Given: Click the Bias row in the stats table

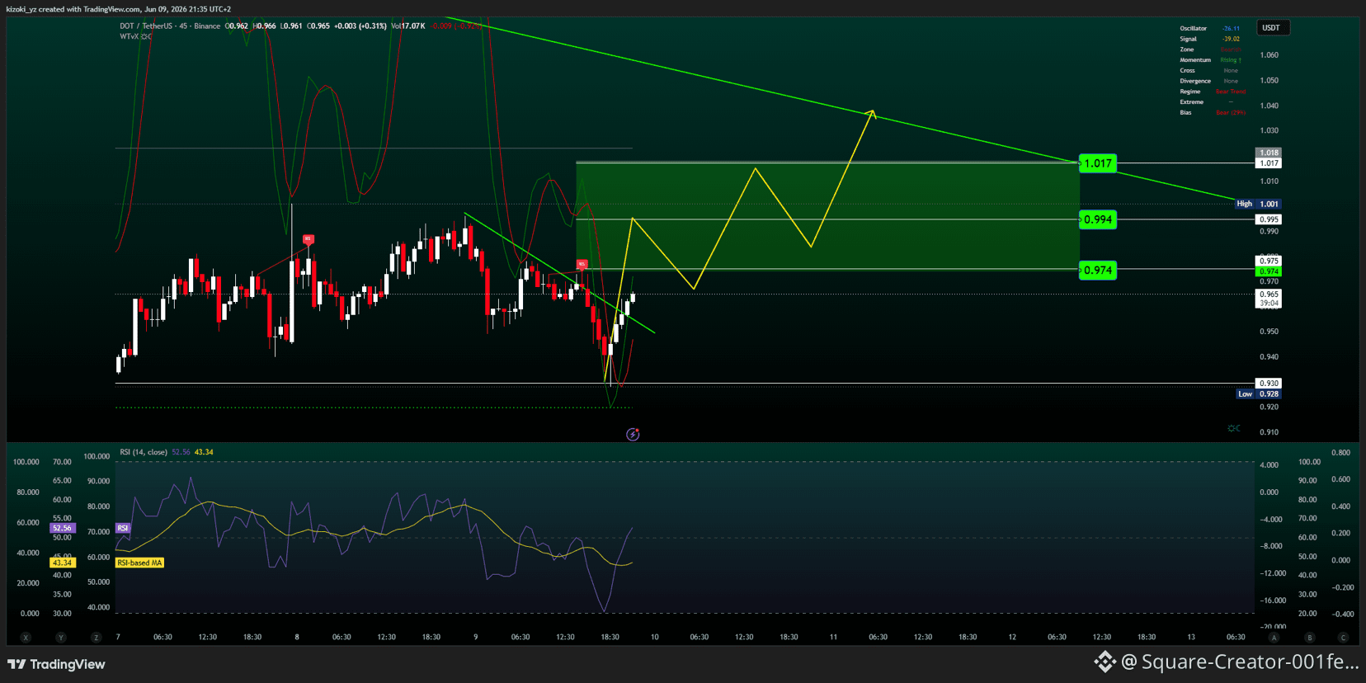Looking at the screenshot, I should [x=1213, y=112].
